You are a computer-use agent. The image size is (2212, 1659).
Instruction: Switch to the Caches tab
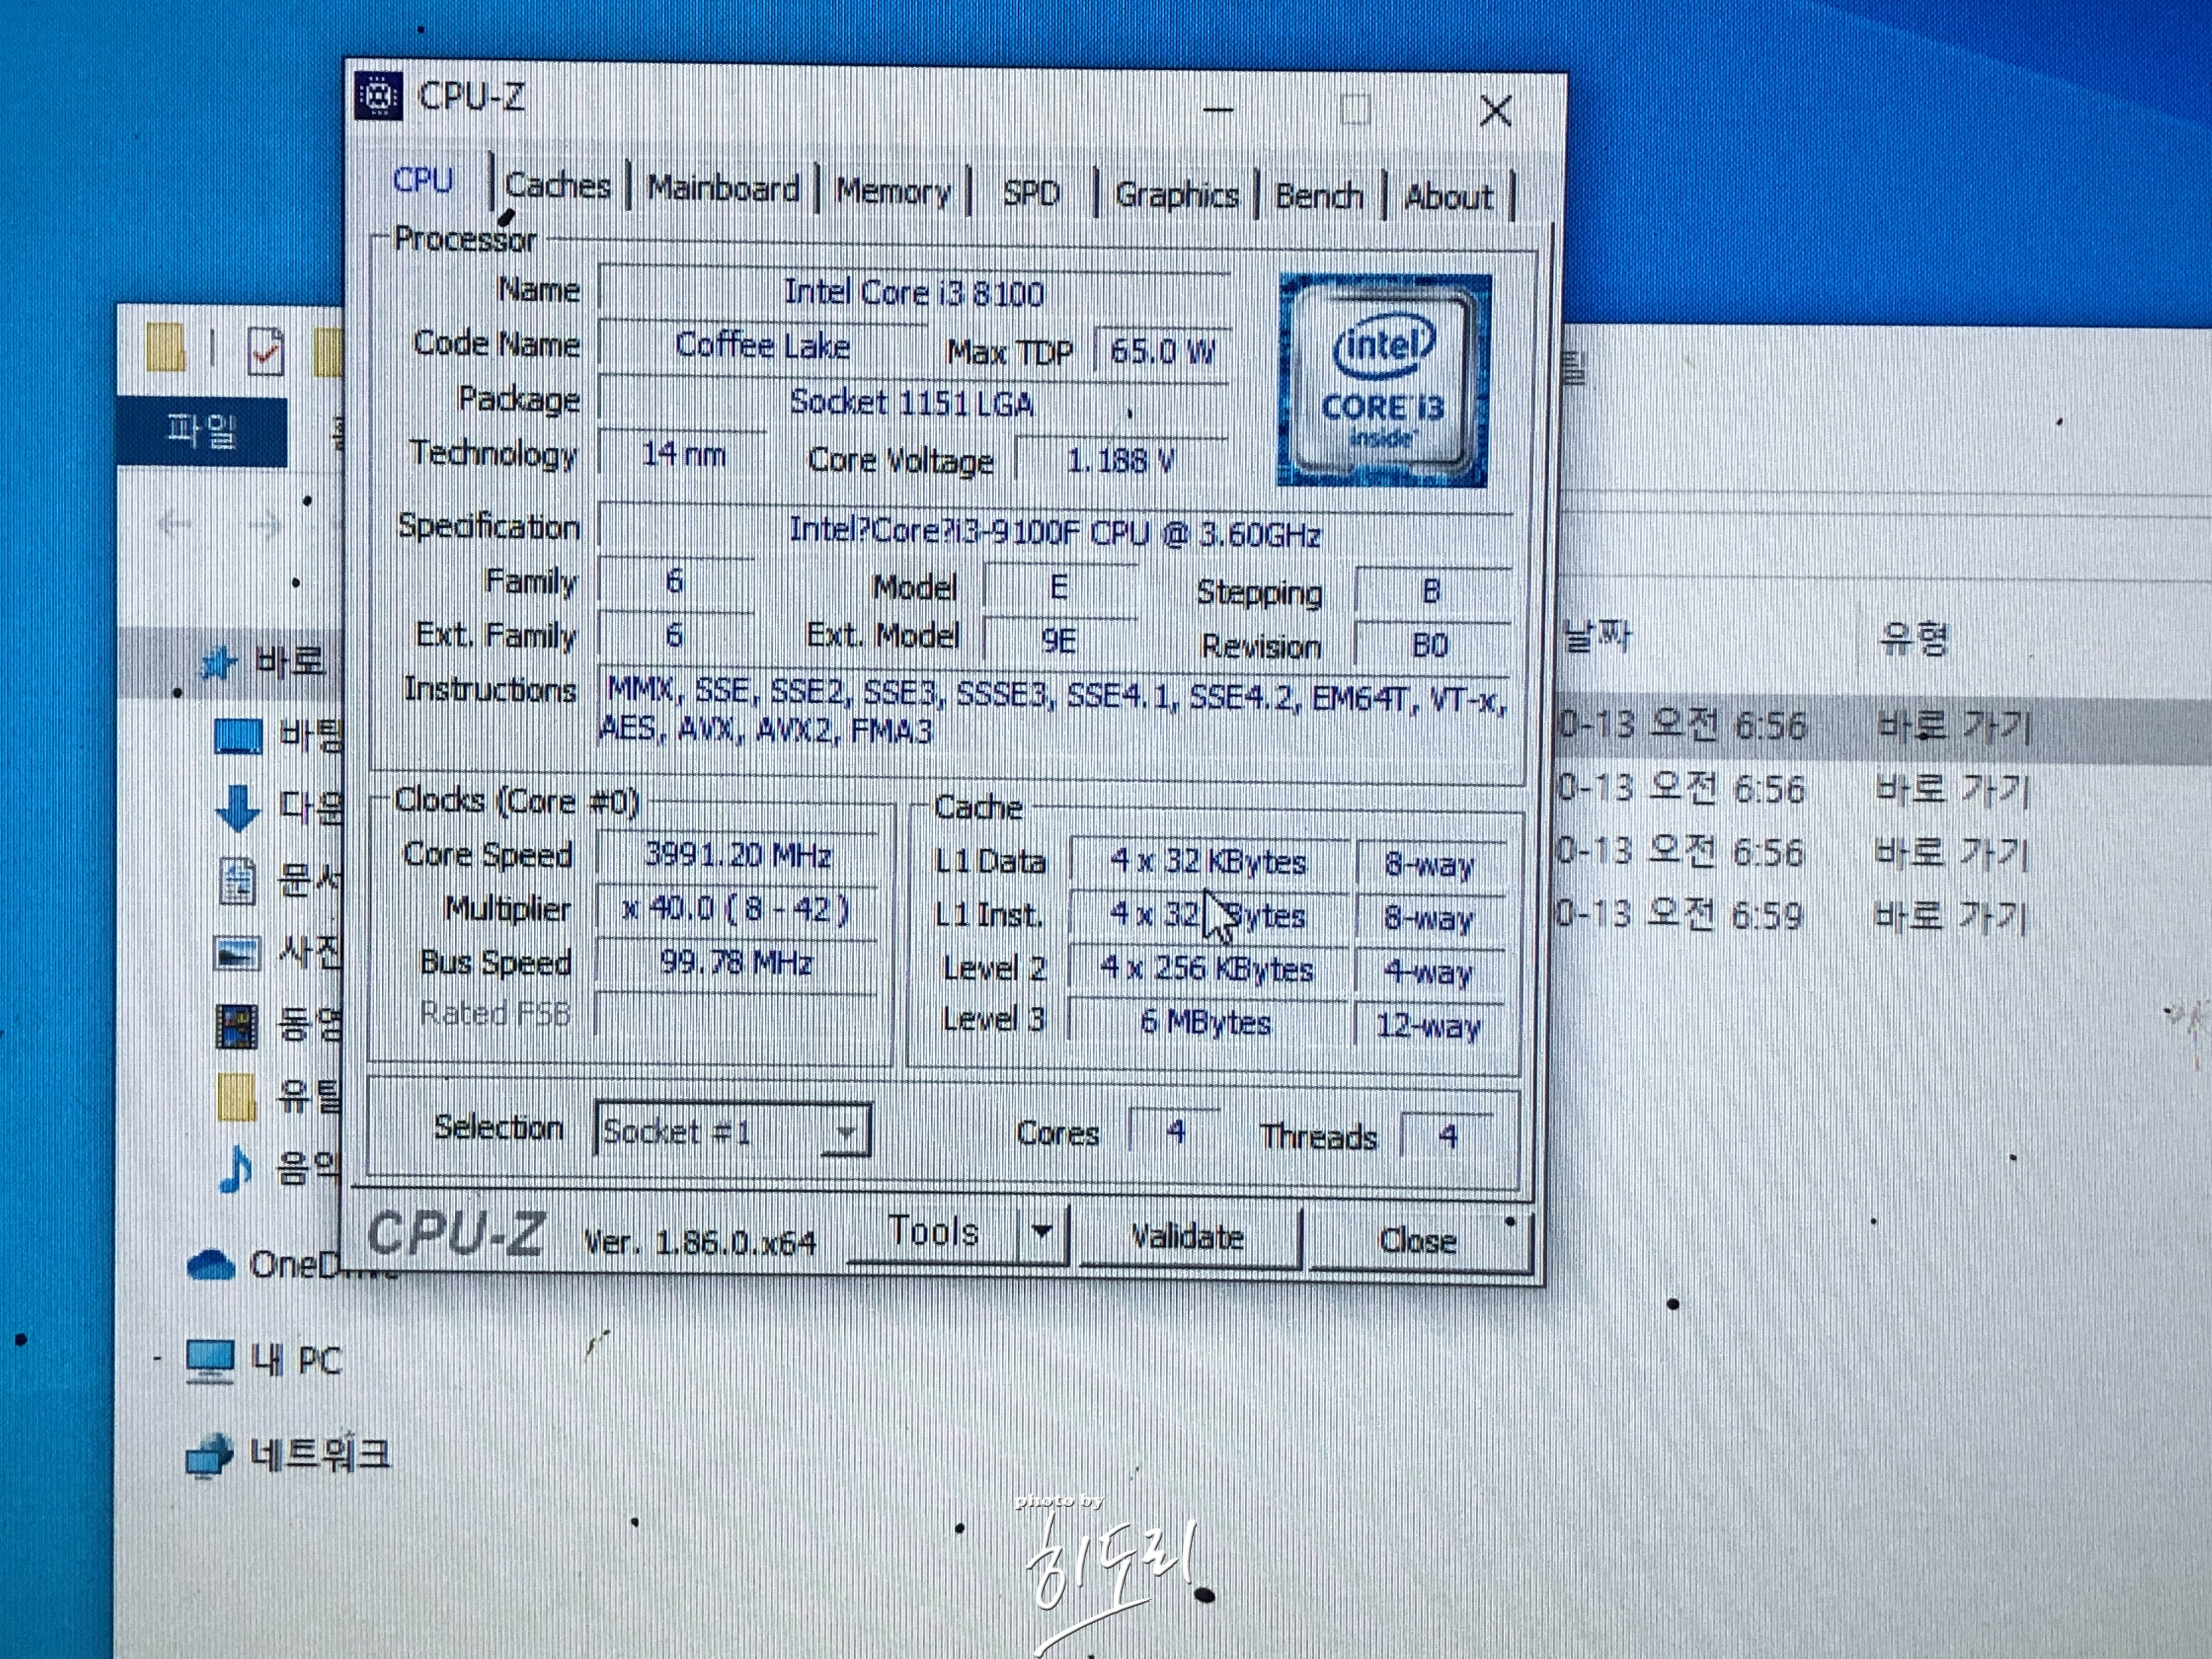pos(558,186)
